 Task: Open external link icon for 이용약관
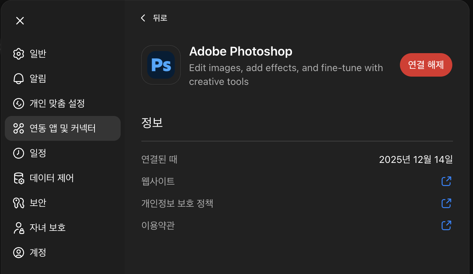pos(446,225)
